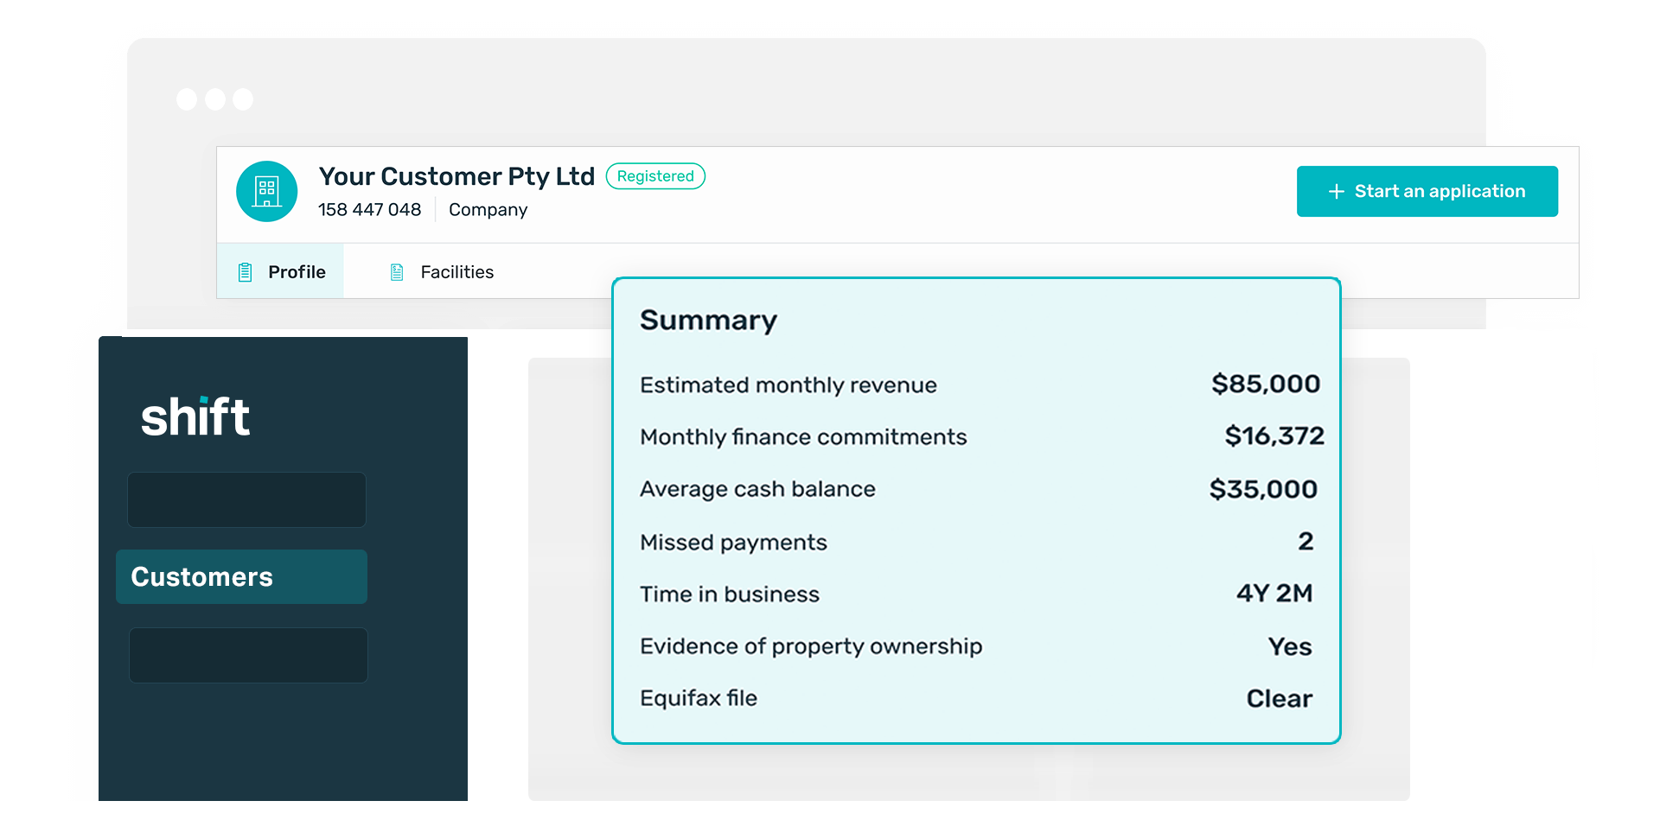Start an application for this customer

(x=1427, y=191)
